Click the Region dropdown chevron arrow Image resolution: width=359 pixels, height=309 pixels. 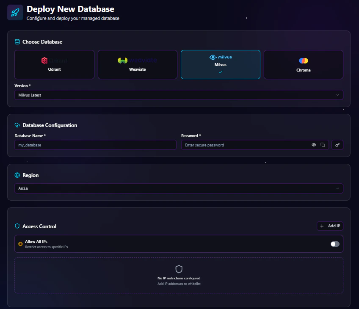[337, 188]
